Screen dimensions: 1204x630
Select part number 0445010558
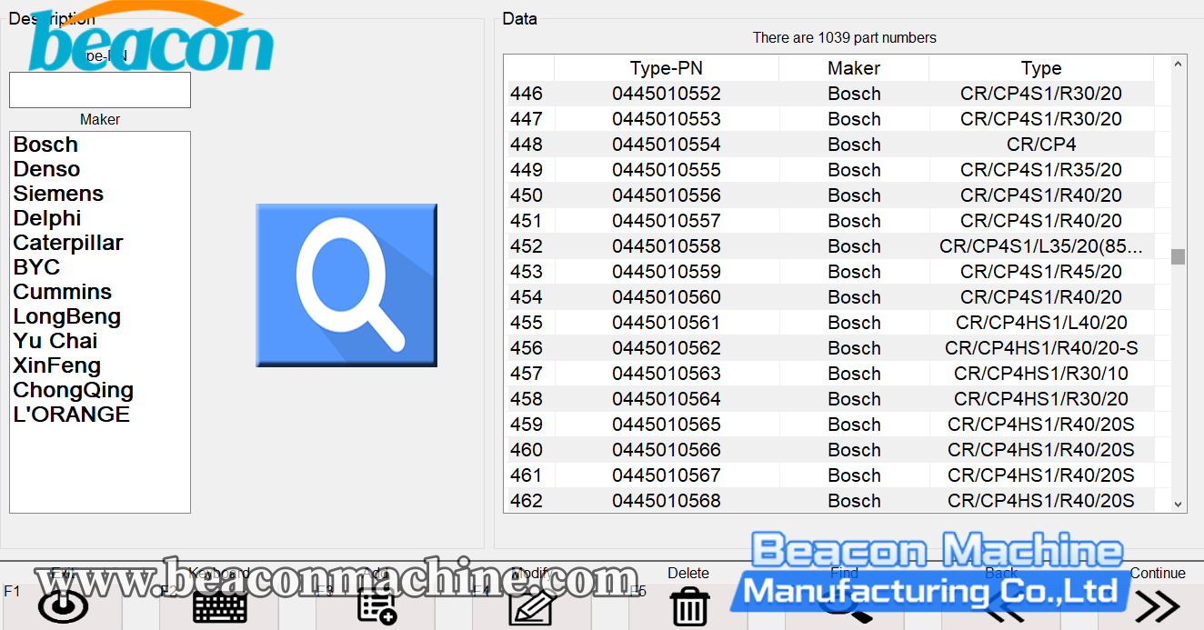tap(667, 246)
